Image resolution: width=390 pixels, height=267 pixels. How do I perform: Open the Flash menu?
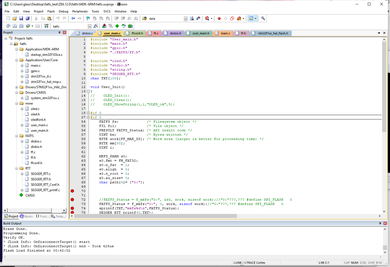(51, 11)
